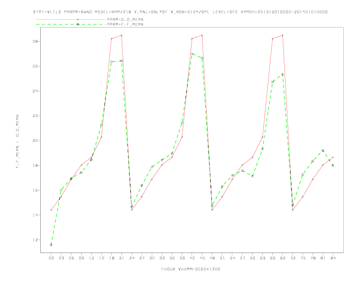This screenshot has height=281, width=363.
Task: Click x-axis forecast hour label 66
Action: pyautogui.click(x=273, y=258)
